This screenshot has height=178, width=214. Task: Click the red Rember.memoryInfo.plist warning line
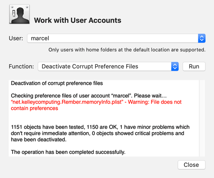pos(96,105)
